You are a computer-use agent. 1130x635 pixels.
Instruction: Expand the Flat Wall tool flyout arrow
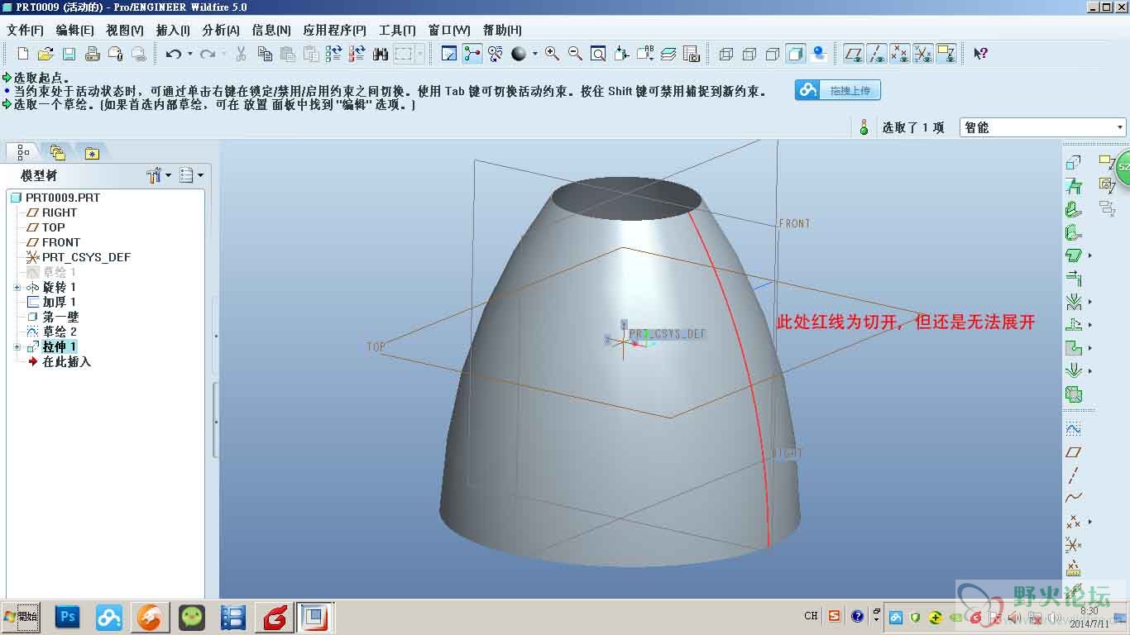pyautogui.click(x=1090, y=255)
